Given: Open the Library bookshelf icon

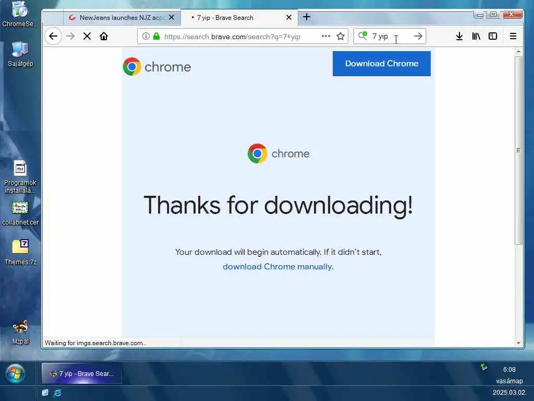Looking at the screenshot, I should point(476,36).
